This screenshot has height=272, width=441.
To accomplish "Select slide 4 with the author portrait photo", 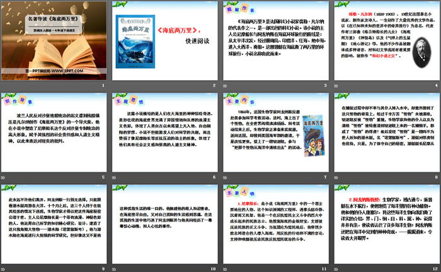I will coord(387,40).
